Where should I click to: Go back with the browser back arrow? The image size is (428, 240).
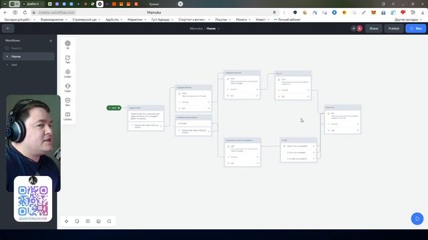[x=5, y=13]
